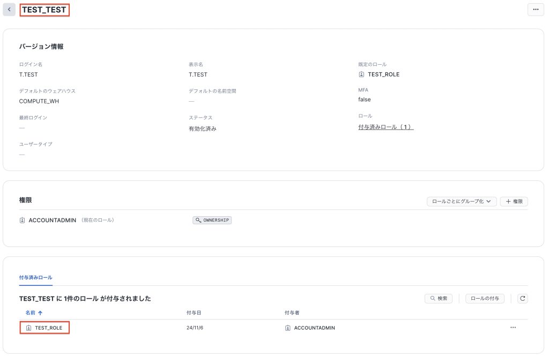Click the + 権限 button
The height and width of the screenshot is (357, 549).
point(514,201)
